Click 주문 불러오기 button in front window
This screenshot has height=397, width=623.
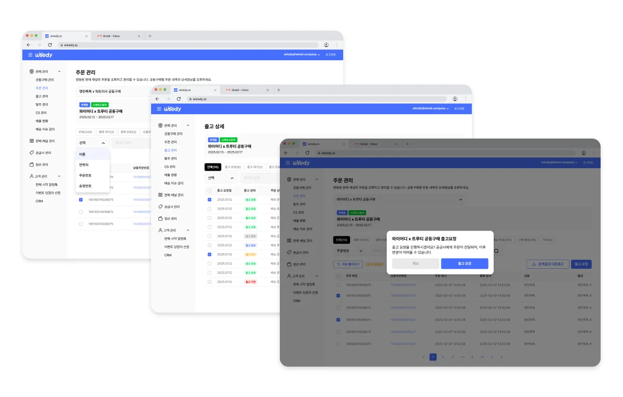point(348,264)
